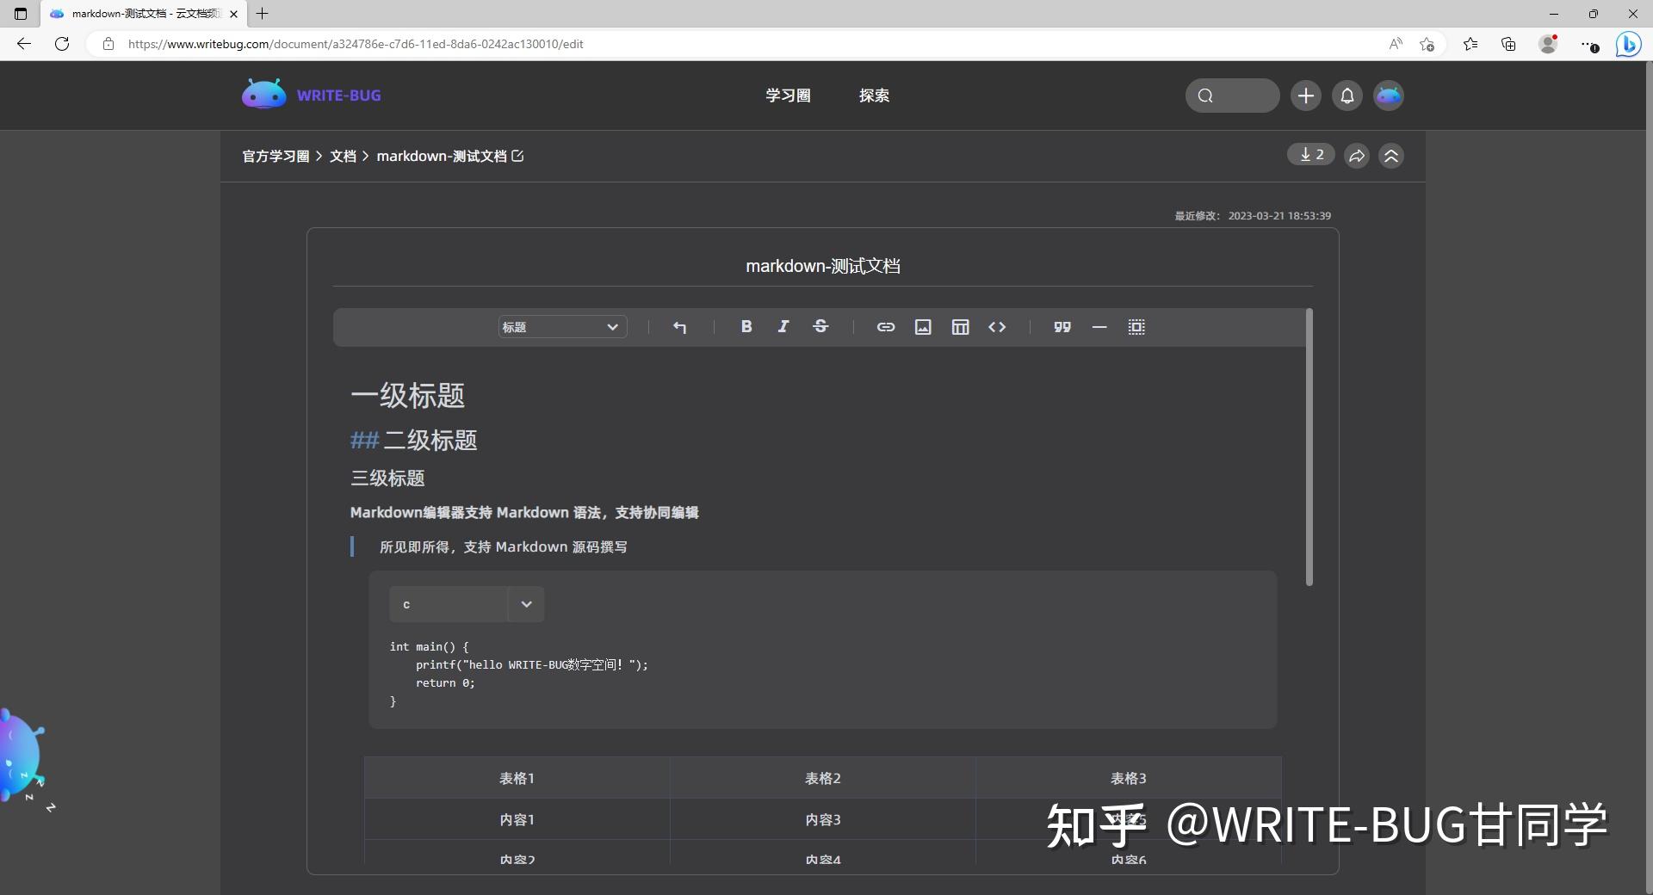This screenshot has height=895, width=1653.
Task: Click the download button showing 2
Action: [1311, 155]
